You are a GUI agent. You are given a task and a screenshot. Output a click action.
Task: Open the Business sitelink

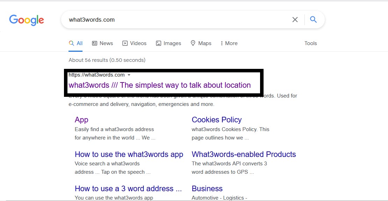[x=207, y=189]
